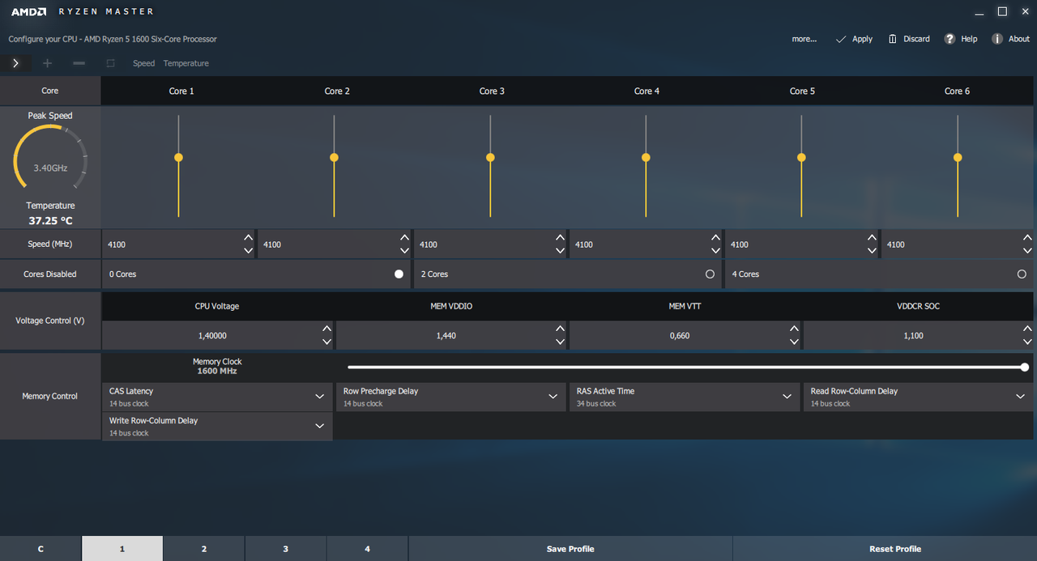Increase Core 4 speed with up arrow
This screenshot has width=1037, height=561.
click(715, 238)
